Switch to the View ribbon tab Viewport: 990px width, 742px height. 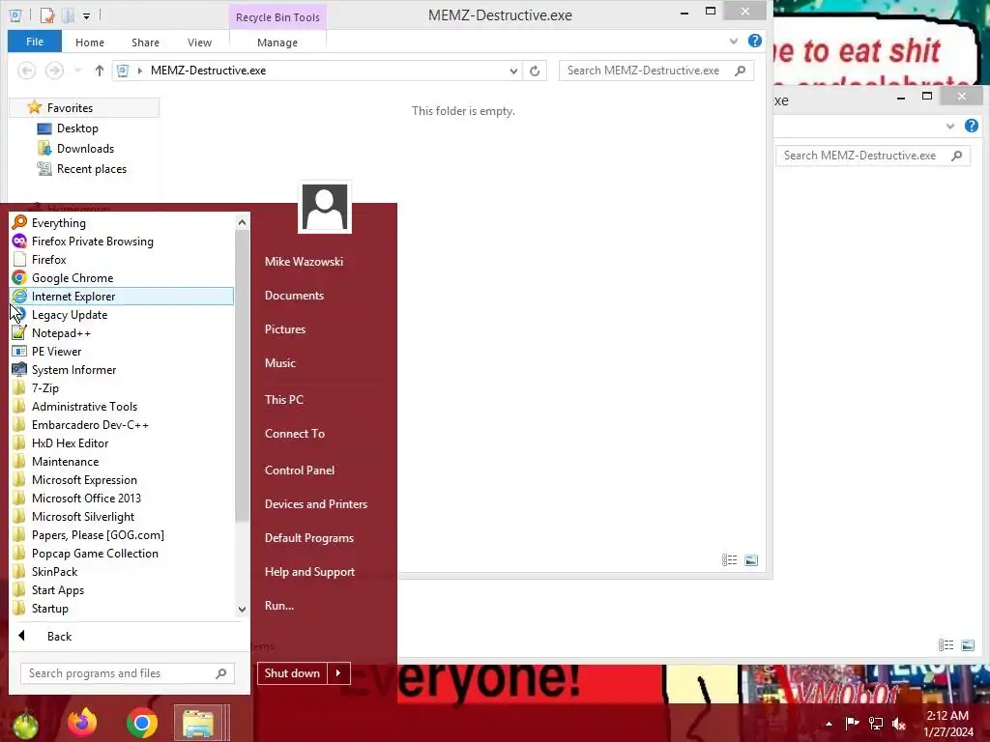[199, 43]
